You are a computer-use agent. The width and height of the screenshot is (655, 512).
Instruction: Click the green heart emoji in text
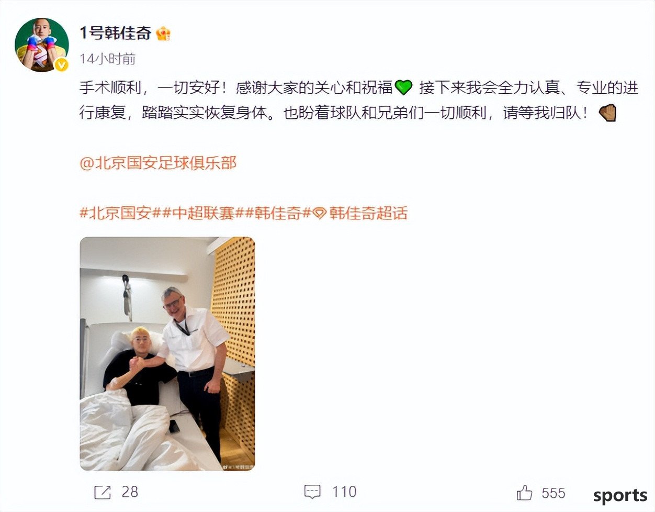(x=403, y=87)
